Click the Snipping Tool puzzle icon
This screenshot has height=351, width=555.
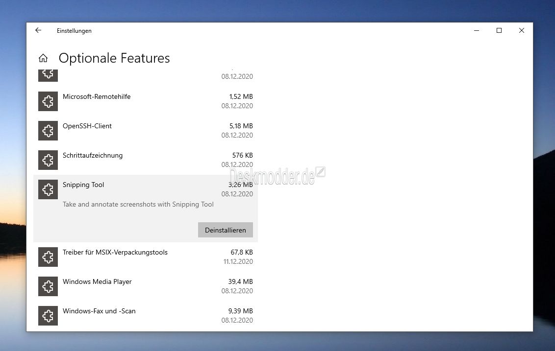point(48,189)
